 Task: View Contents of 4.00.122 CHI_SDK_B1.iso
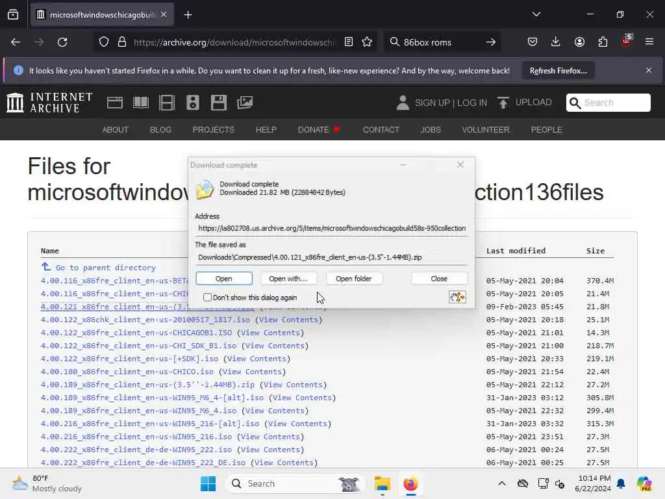click(x=275, y=346)
